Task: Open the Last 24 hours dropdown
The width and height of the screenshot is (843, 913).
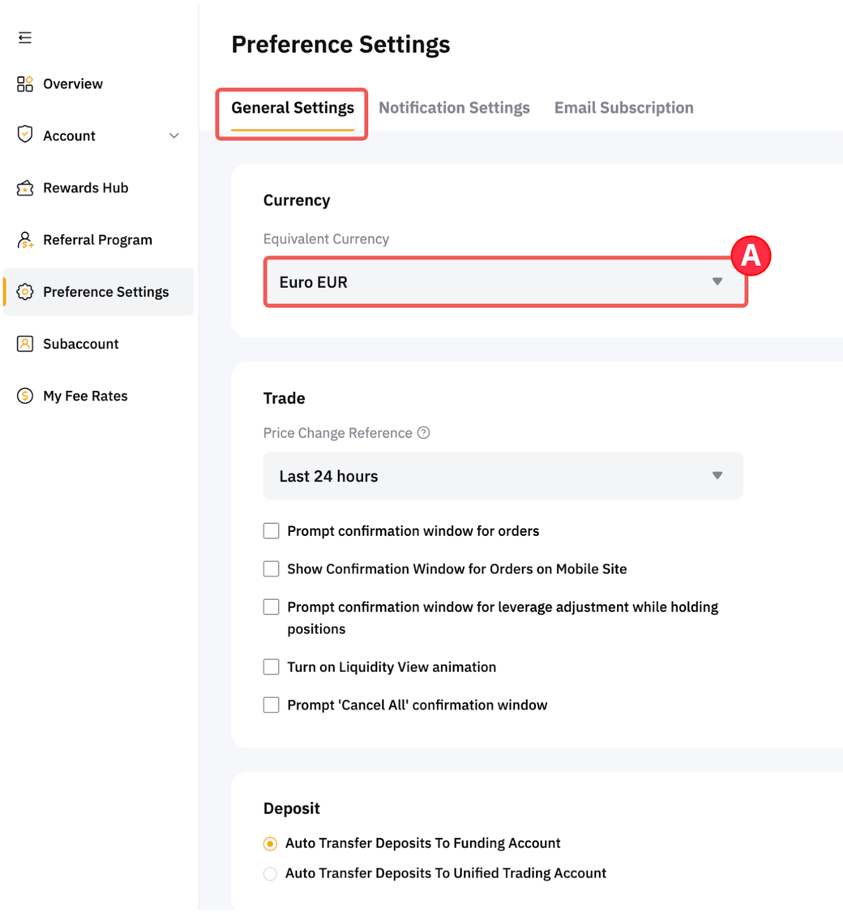Action: (x=503, y=476)
